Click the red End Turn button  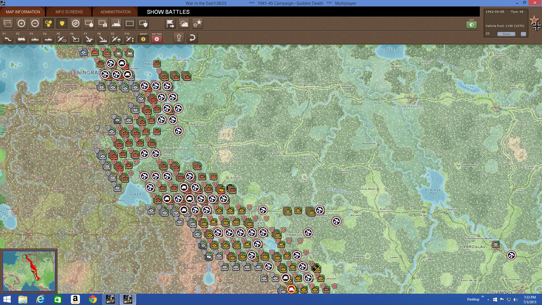pos(157,39)
